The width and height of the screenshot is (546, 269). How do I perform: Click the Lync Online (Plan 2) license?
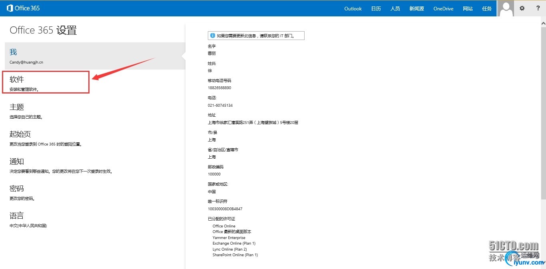pos(230,249)
